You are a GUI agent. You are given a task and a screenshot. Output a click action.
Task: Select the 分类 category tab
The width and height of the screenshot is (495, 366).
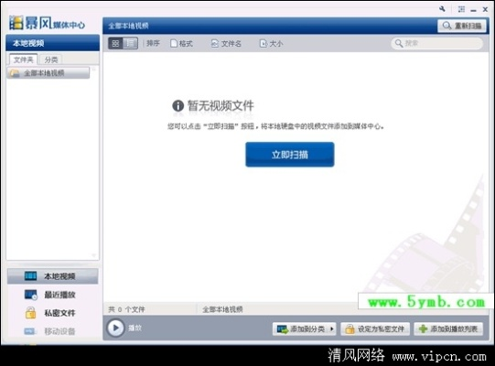click(x=51, y=59)
